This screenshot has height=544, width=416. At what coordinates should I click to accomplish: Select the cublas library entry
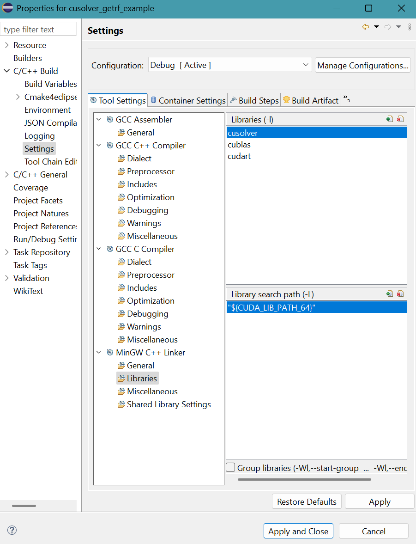point(239,145)
